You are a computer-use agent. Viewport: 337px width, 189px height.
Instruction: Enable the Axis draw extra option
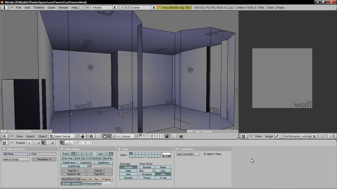coord(163,171)
